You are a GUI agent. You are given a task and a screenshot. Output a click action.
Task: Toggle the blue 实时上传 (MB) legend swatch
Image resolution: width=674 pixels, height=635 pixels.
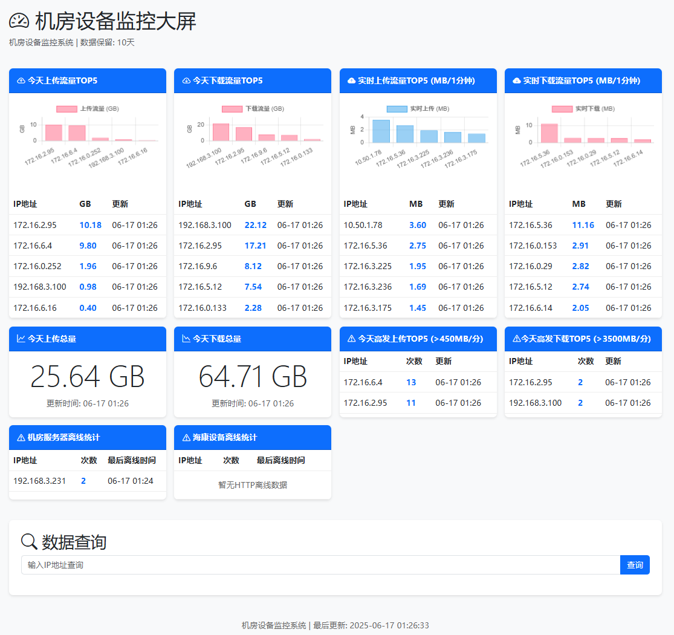click(397, 109)
